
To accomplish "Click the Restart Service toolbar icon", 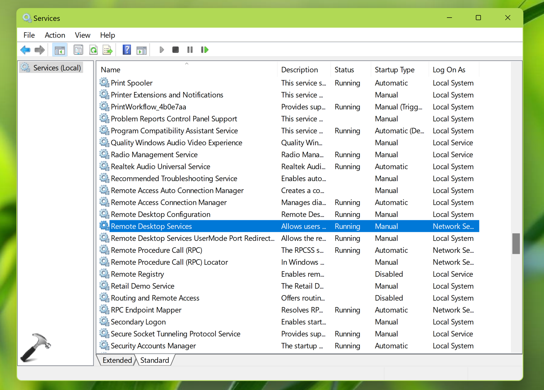I will pyautogui.click(x=205, y=50).
